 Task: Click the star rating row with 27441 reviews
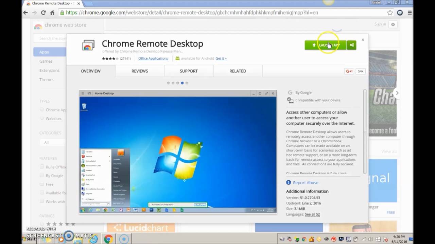point(116,58)
